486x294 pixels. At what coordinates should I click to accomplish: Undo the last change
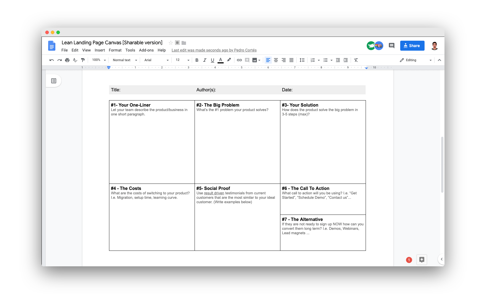[51, 60]
